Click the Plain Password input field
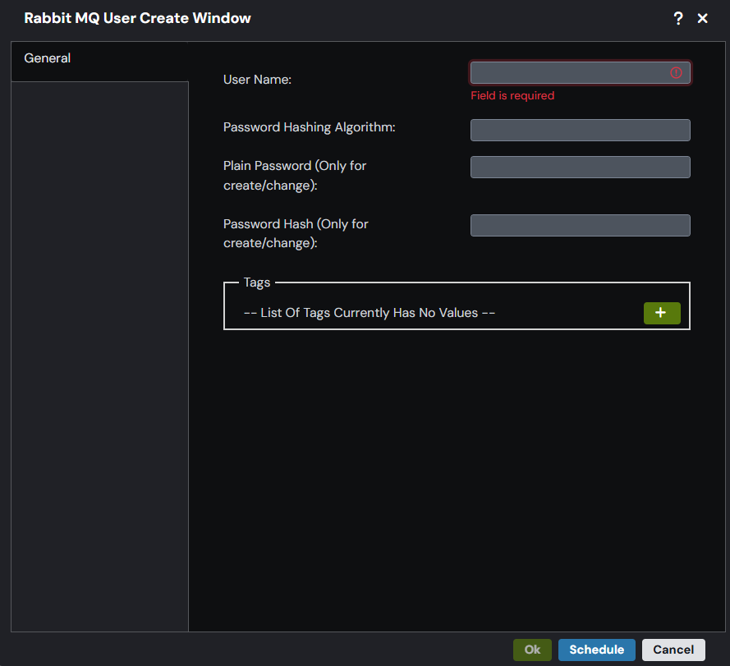 (x=580, y=168)
